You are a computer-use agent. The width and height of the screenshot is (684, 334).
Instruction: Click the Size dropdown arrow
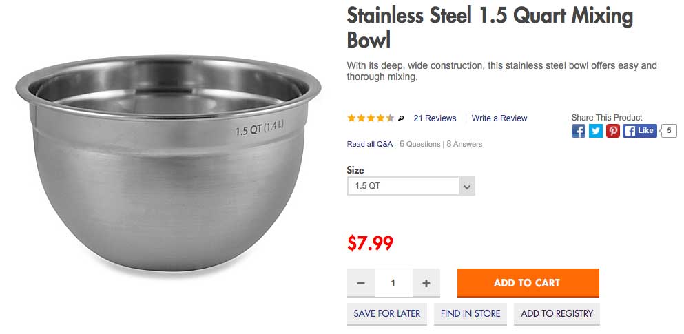467,186
